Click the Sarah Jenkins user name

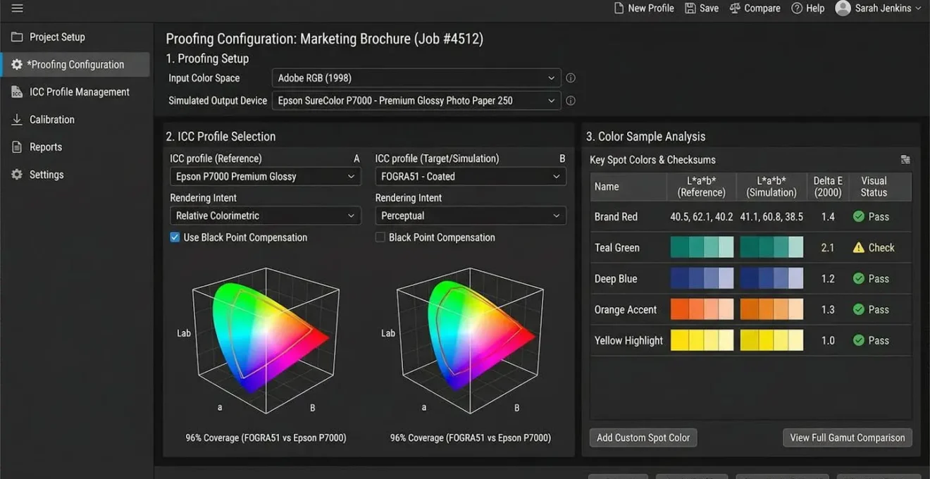[x=883, y=8]
